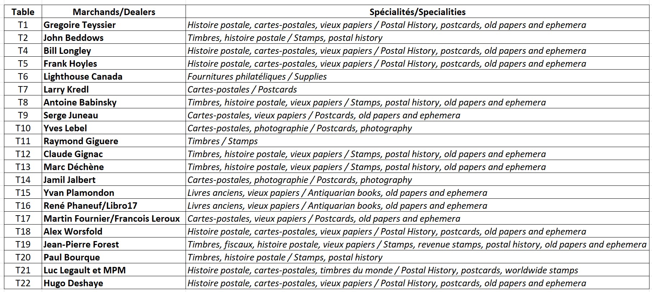Image resolution: width=652 pixels, height=292 pixels.
Task: Click the Gregoire Teyssier dealer cell
Action: (114, 25)
